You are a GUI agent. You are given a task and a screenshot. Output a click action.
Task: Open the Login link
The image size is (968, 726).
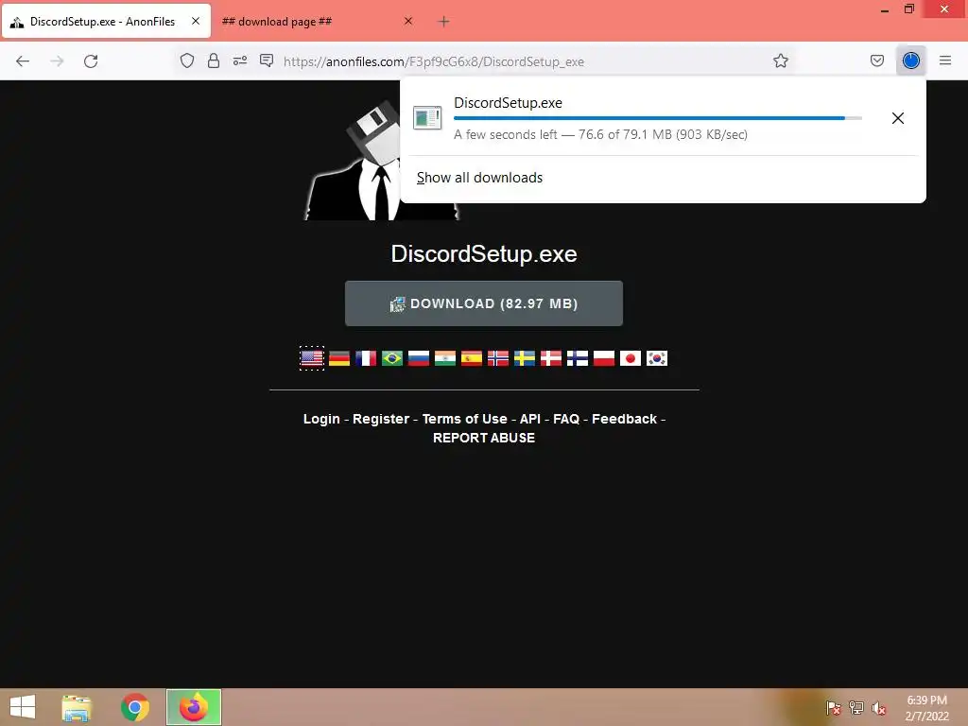(321, 419)
